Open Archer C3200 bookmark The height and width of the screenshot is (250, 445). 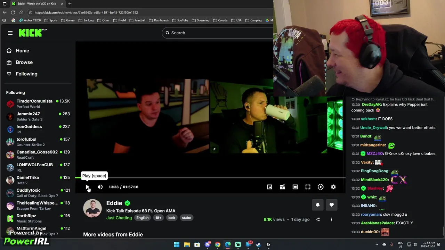30,20
